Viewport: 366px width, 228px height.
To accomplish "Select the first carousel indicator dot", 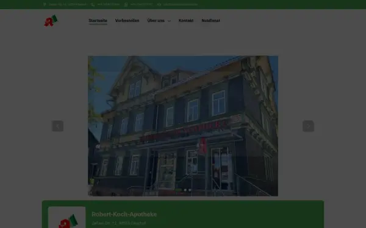I will [x=179, y=190].
